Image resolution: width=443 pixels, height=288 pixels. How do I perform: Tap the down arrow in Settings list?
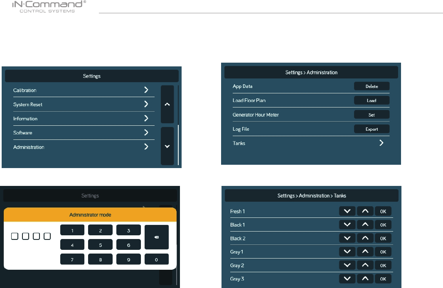[167, 146]
